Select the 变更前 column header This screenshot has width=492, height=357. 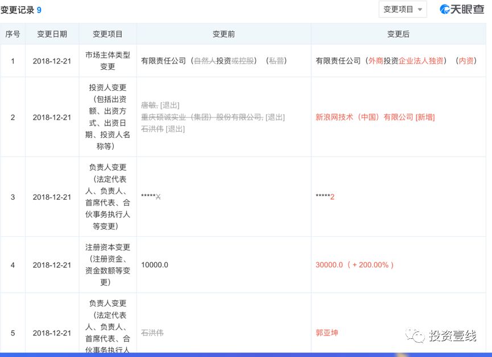pyautogui.click(x=224, y=34)
